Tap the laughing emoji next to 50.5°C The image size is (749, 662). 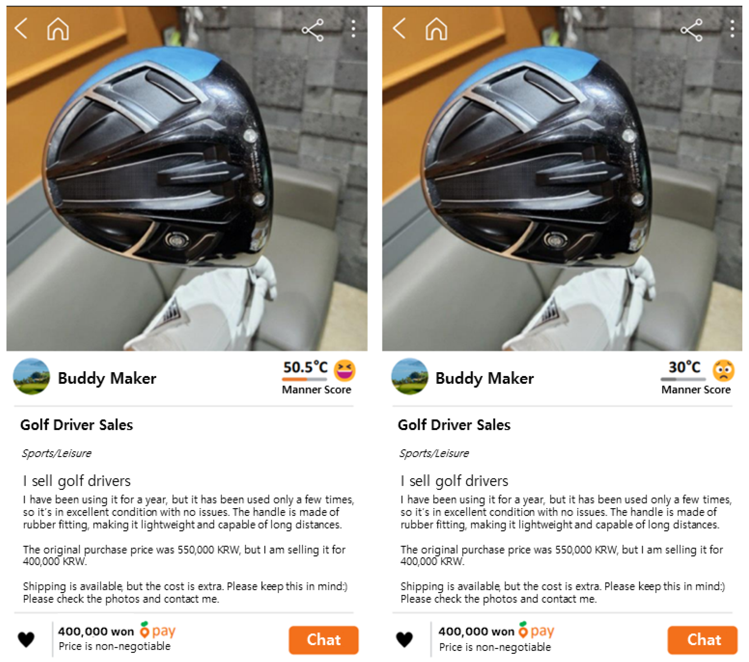pyautogui.click(x=344, y=370)
